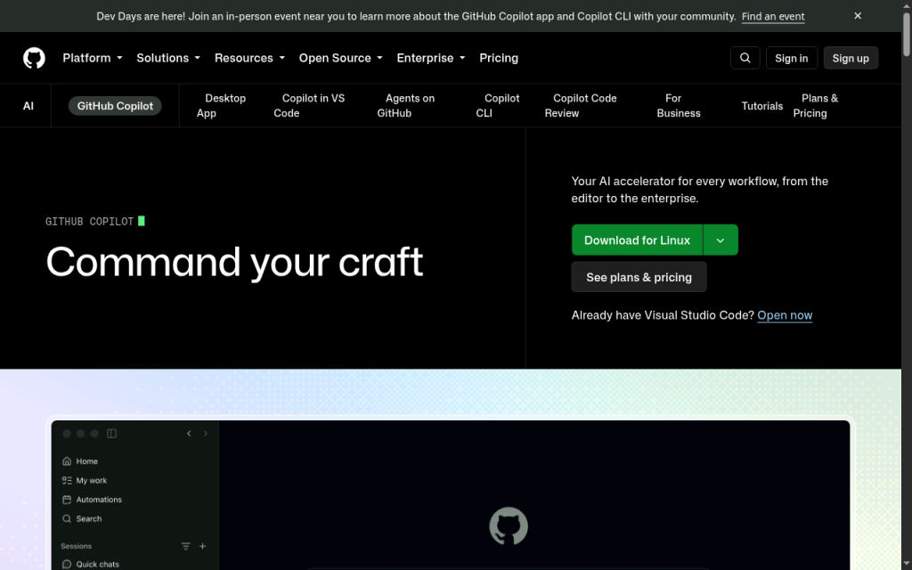Click the large Octocat logo in preview
This screenshot has height=570, width=912.
point(509,525)
